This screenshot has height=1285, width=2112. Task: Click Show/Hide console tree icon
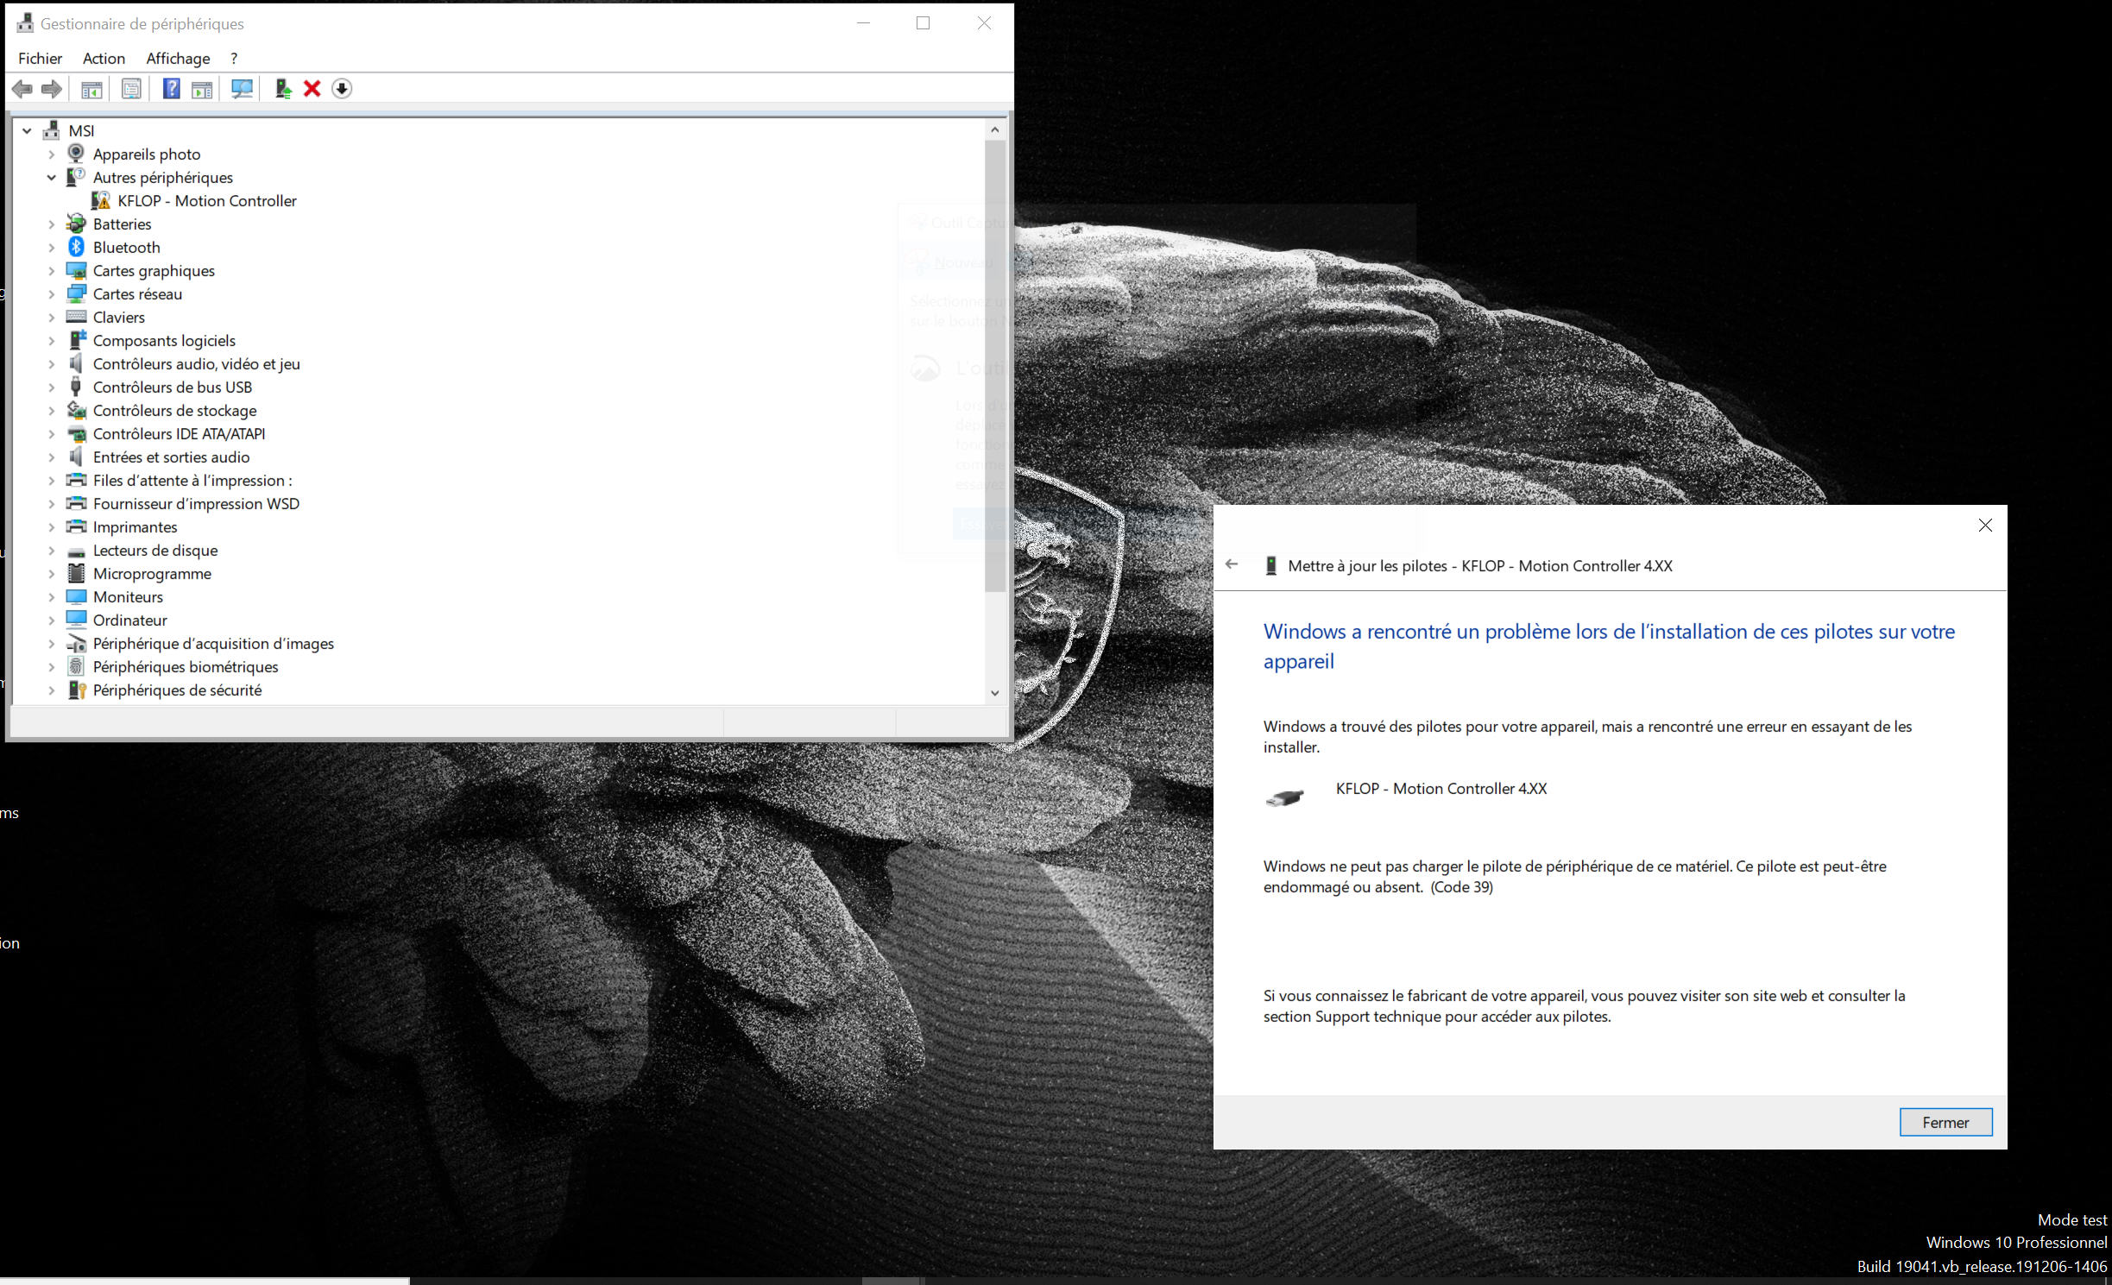point(91,89)
